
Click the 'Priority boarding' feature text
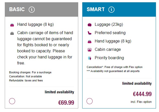click(109, 58)
